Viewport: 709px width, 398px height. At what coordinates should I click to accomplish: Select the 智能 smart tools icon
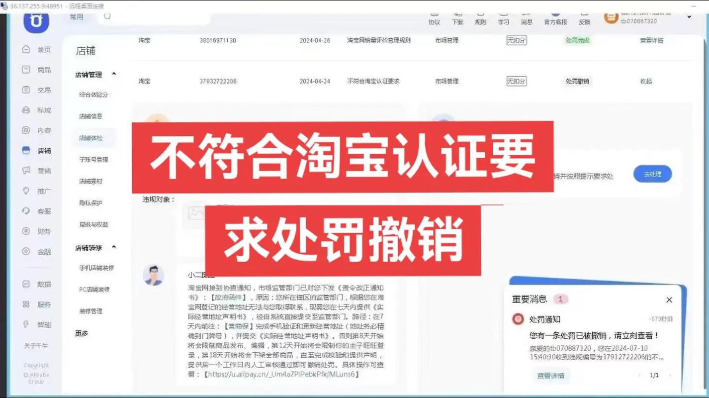tap(27, 324)
